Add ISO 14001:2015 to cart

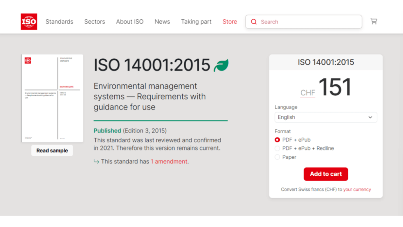(x=325, y=174)
